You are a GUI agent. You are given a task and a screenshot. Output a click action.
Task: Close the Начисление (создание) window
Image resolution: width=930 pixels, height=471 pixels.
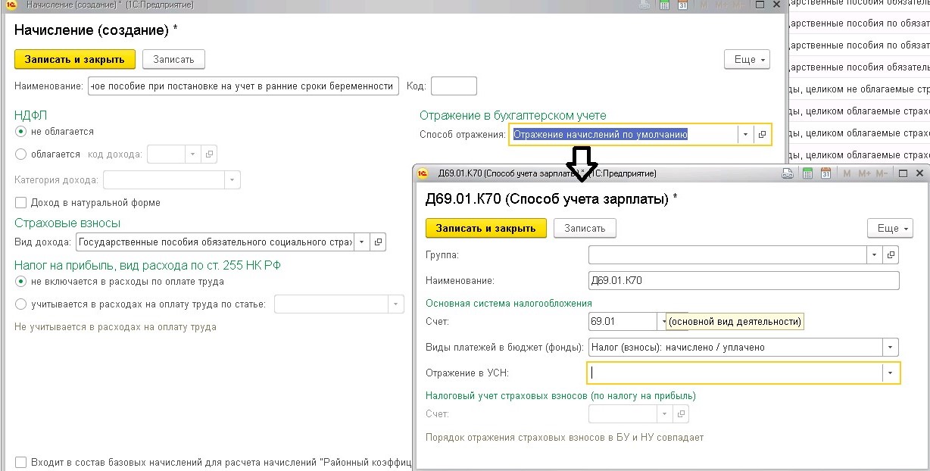[777, 5]
